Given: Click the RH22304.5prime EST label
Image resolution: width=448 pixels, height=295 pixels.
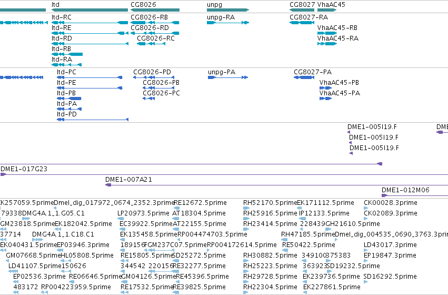Looking at the screenshot, I should click(x=270, y=287).
